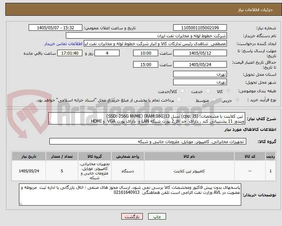Click the کامپیوتر تین کلاینت item cell
This screenshot has width=282, height=226.
[189, 171]
